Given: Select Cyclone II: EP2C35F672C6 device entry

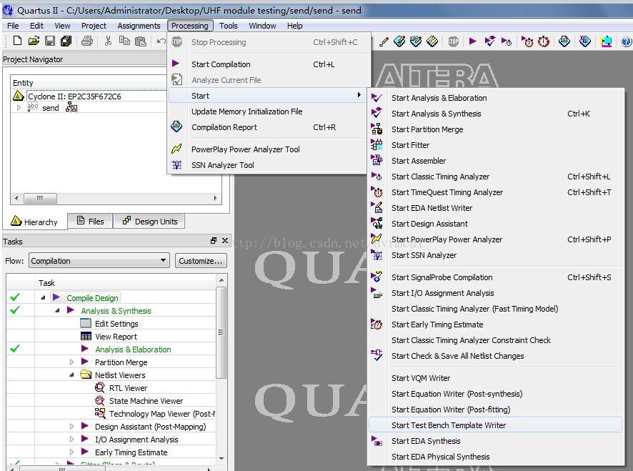Looking at the screenshot, I should point(74,96).
